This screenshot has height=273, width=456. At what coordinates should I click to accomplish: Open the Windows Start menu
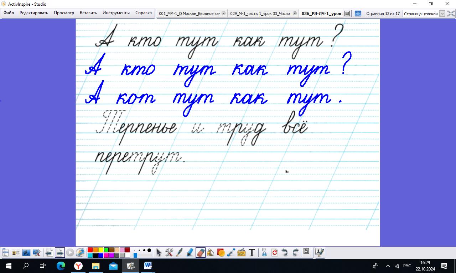click(x=9, y=266)
